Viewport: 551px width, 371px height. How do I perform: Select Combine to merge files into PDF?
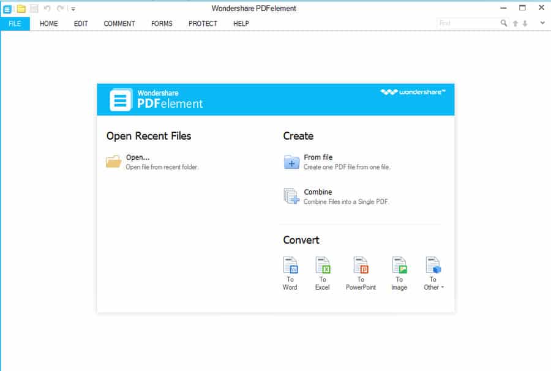tap(318, 192)
